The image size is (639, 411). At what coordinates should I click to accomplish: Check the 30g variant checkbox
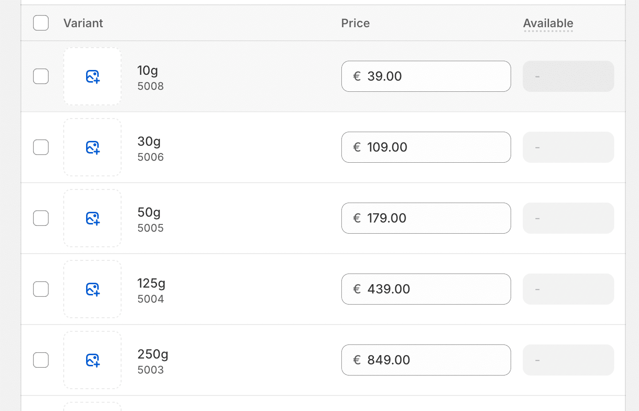41,147
